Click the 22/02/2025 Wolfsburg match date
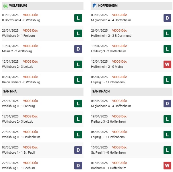This screenshot has width=173, height=172. click(x=10, y=163)
